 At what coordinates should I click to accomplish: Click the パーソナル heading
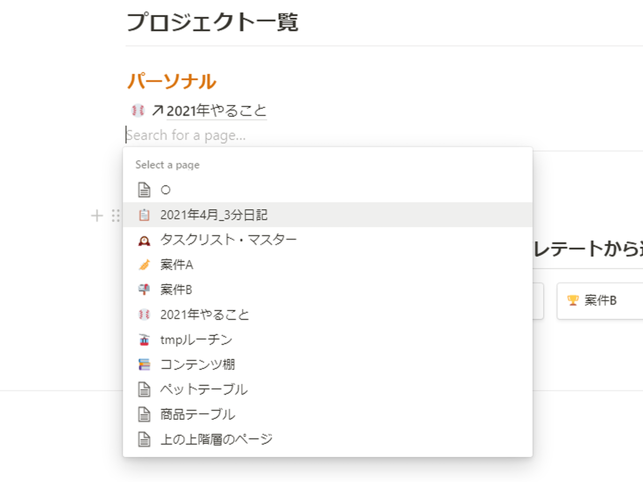[171, 81]
